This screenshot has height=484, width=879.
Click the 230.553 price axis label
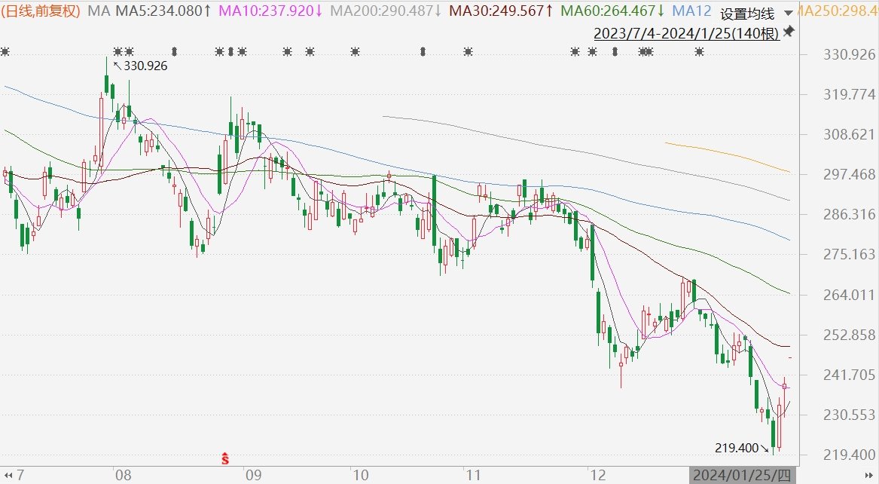849,415
